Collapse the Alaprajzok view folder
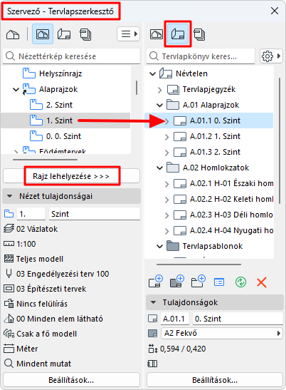 point(16,90)
